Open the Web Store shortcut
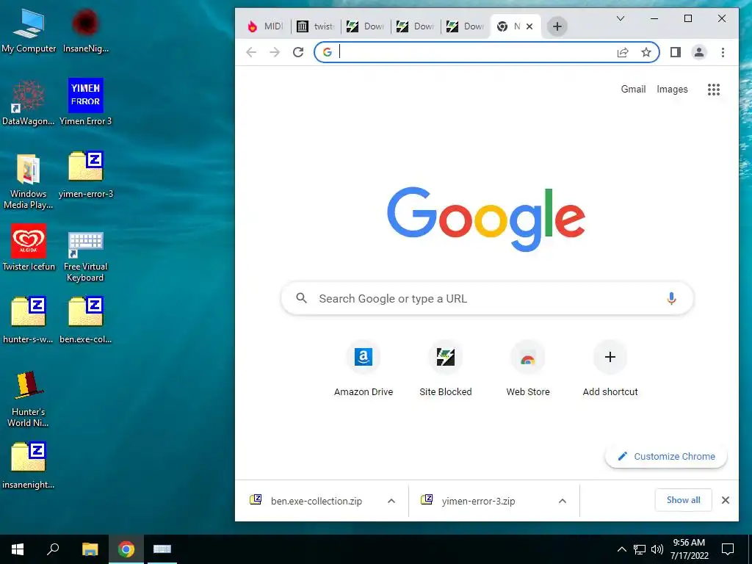The image size is (752, 564). tap(527, 369)
